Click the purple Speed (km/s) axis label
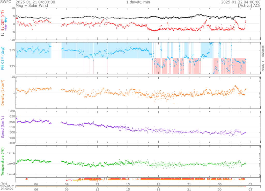265x191 pixels. (3, 127)
